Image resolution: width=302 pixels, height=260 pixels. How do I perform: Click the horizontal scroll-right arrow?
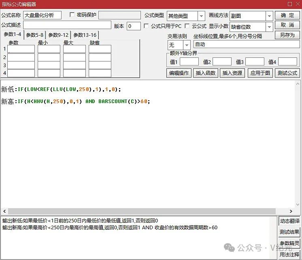click(x=291, y=211)
